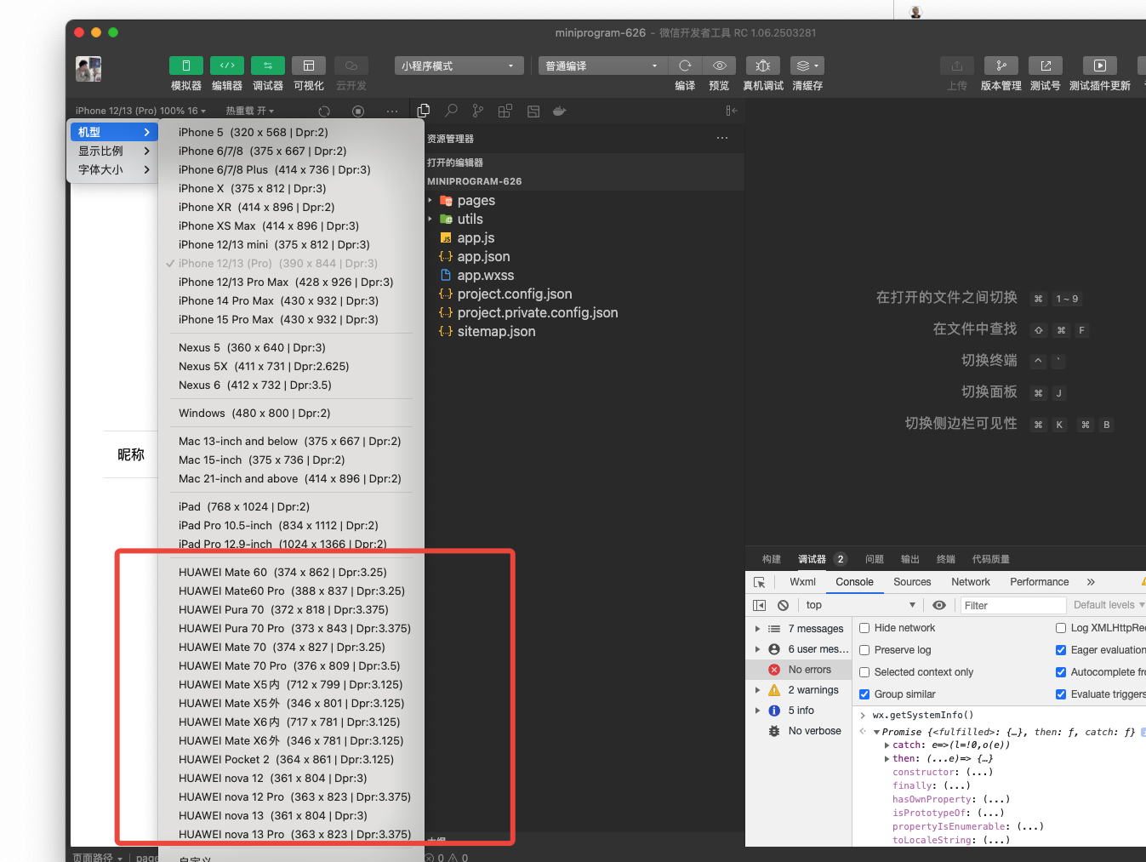Screen dimensions: 1146x862
Task: Toggle the simulator (模拟器) panel button
Action: [x=185, y=66]
